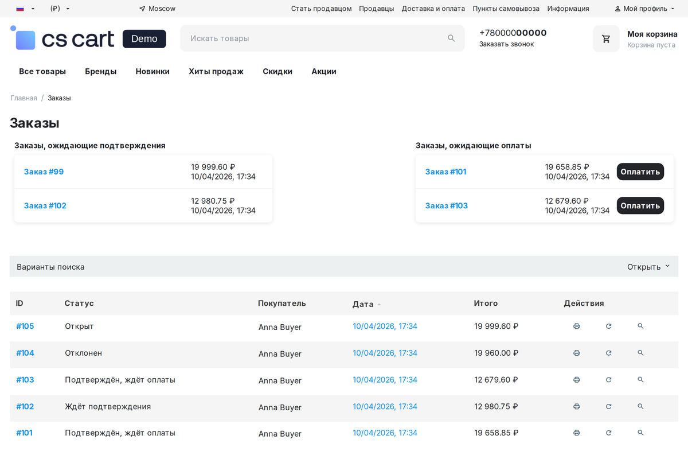Click reorder icon for order #104

coord(608,353)
